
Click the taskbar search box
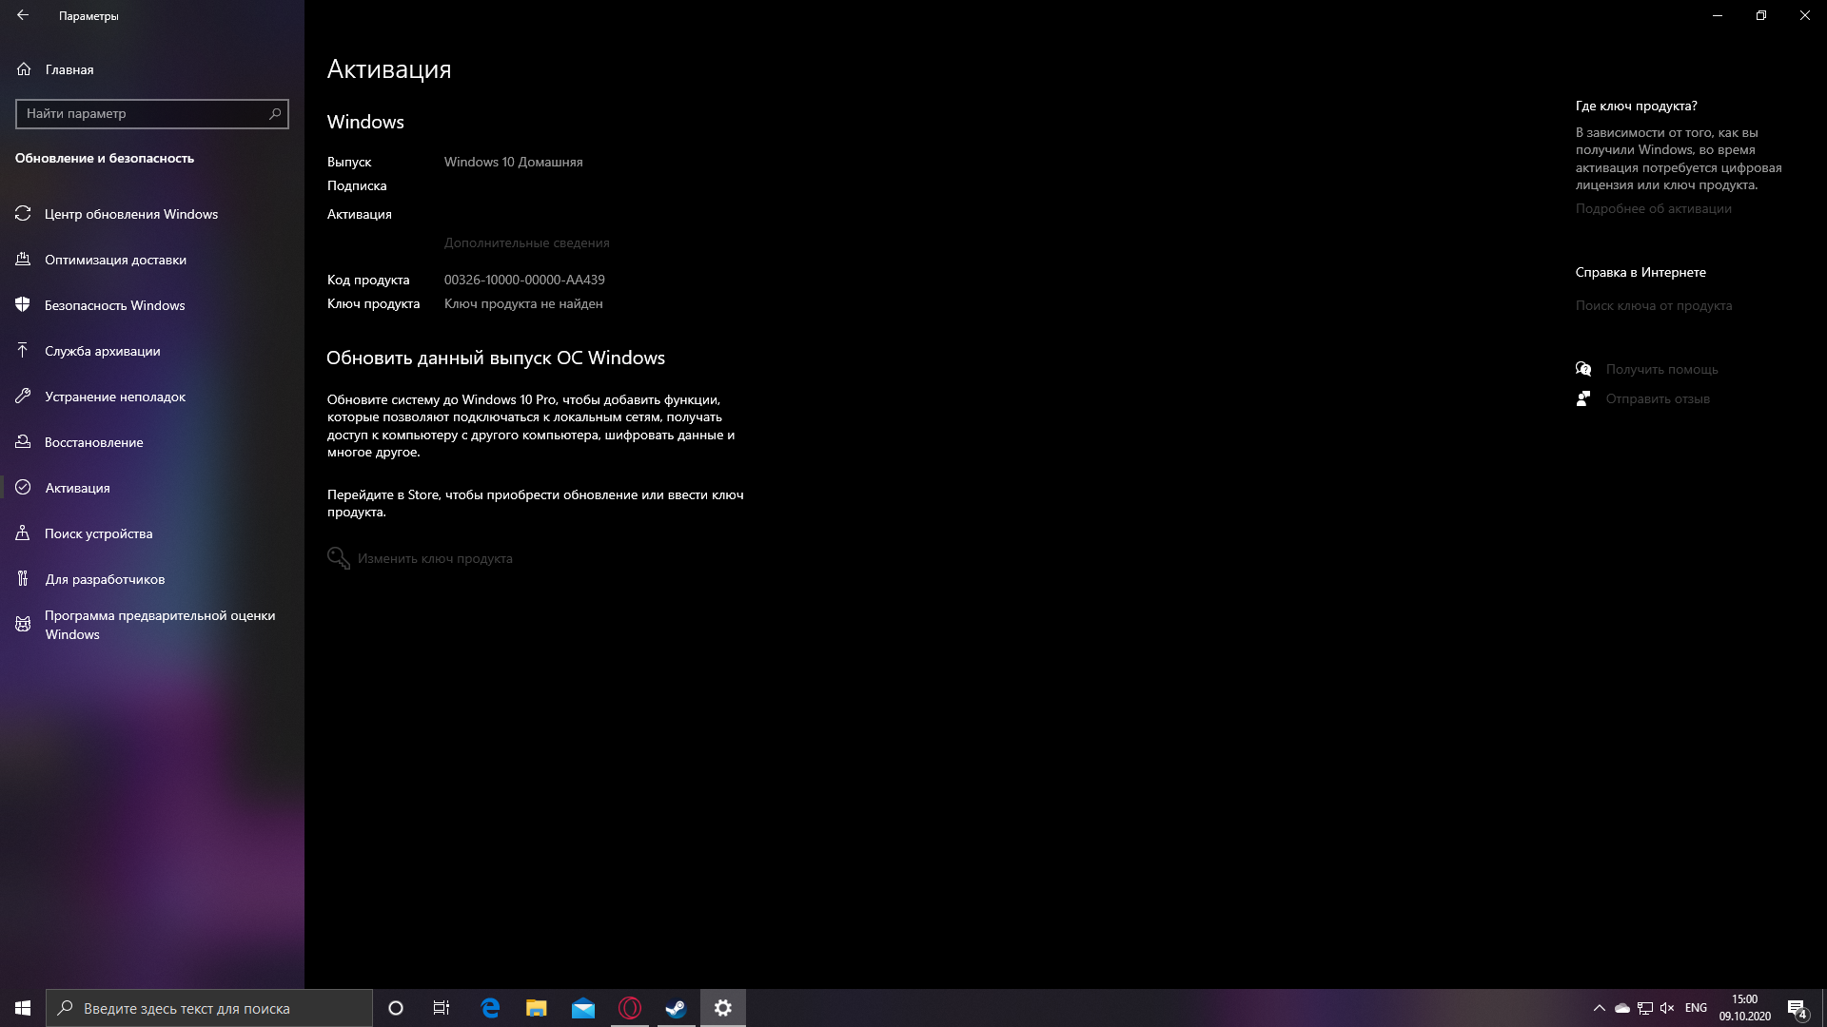click(x=209, y=1008)
